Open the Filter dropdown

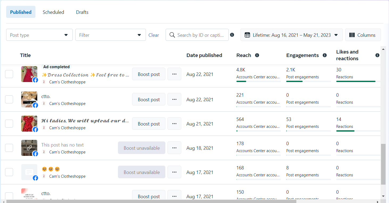(x=110, y=35)
